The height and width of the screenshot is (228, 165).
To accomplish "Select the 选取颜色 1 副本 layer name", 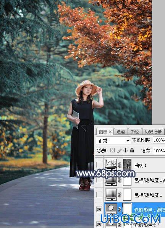I will point(150,210).
